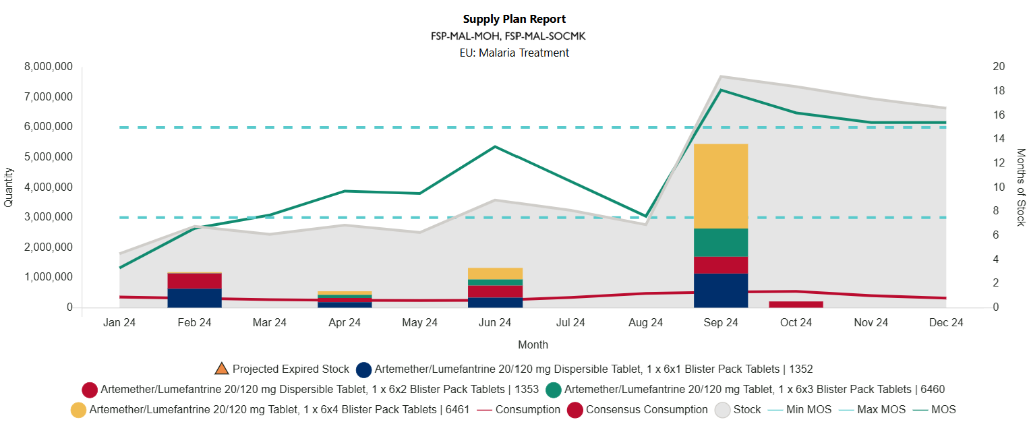
Task: Click red legend circle for product 1353
Action: pos(90,390)
